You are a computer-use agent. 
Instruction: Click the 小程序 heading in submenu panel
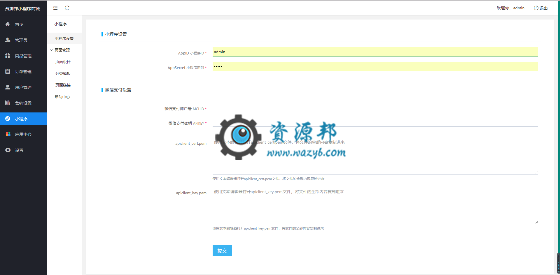pyautogui.click(x=60, y=24)
